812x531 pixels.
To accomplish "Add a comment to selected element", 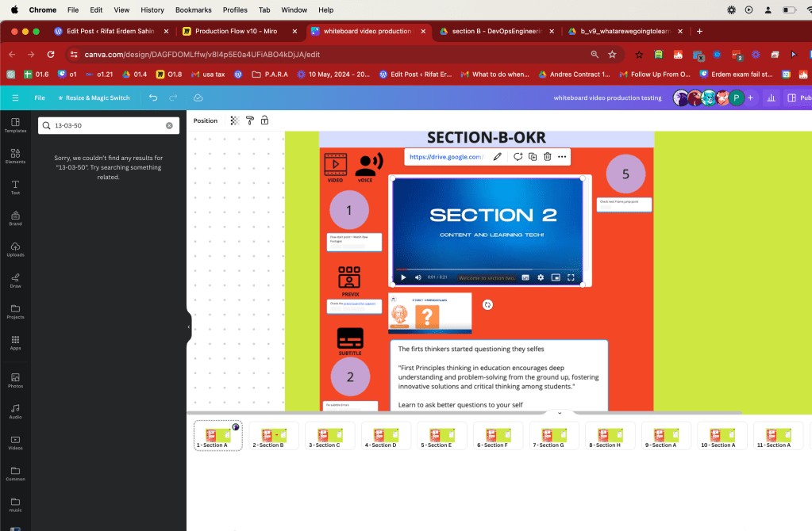I will click(518, 157).
